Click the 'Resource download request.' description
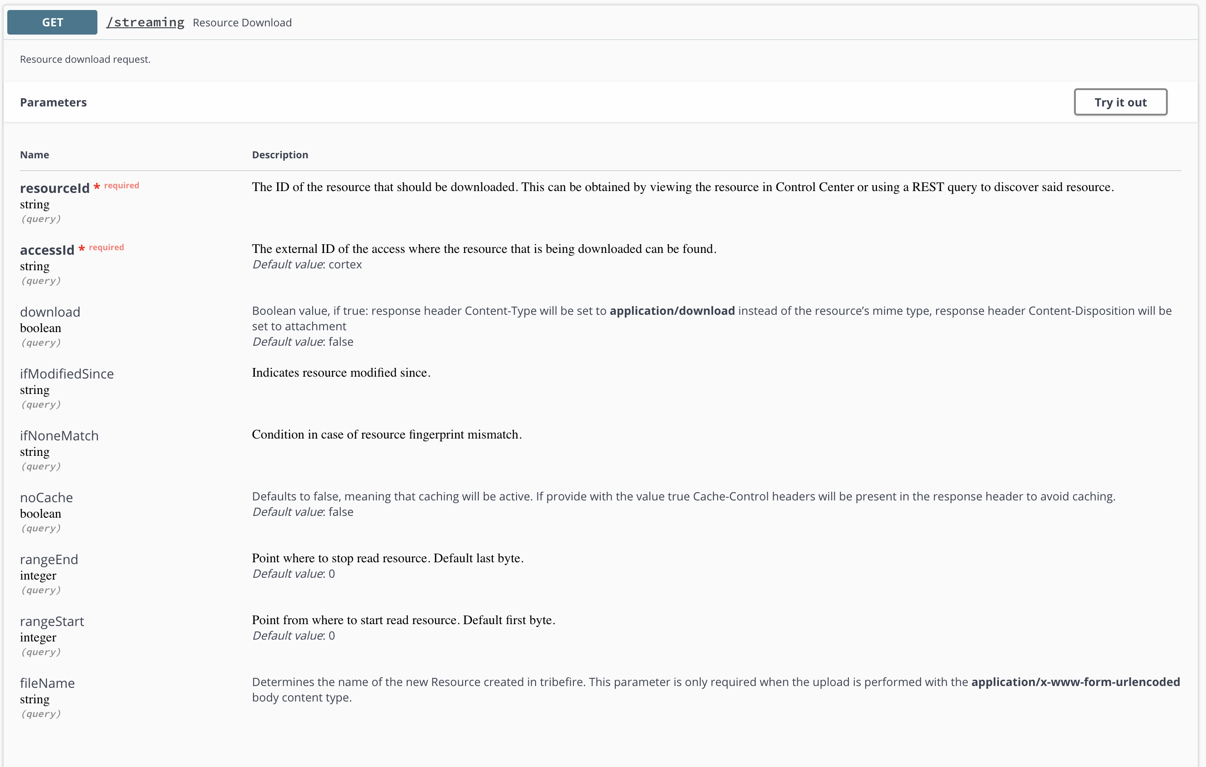 tap(85, 59)
